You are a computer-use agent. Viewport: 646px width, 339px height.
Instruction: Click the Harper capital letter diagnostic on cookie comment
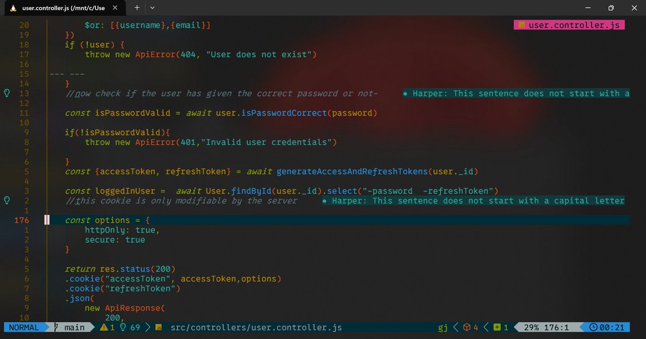pos(473,201)
